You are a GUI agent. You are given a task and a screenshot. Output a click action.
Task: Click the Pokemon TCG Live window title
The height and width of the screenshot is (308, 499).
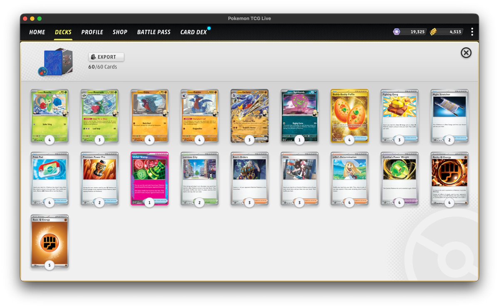[x=250, y=18]
